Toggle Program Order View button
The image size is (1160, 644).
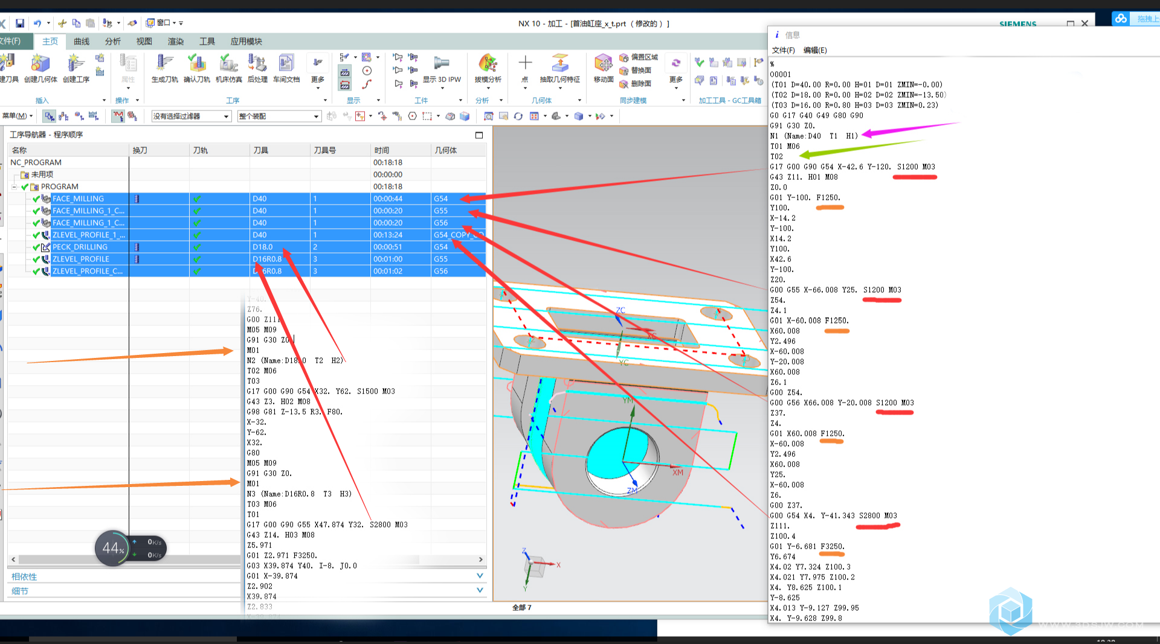(x=49, y=116)
